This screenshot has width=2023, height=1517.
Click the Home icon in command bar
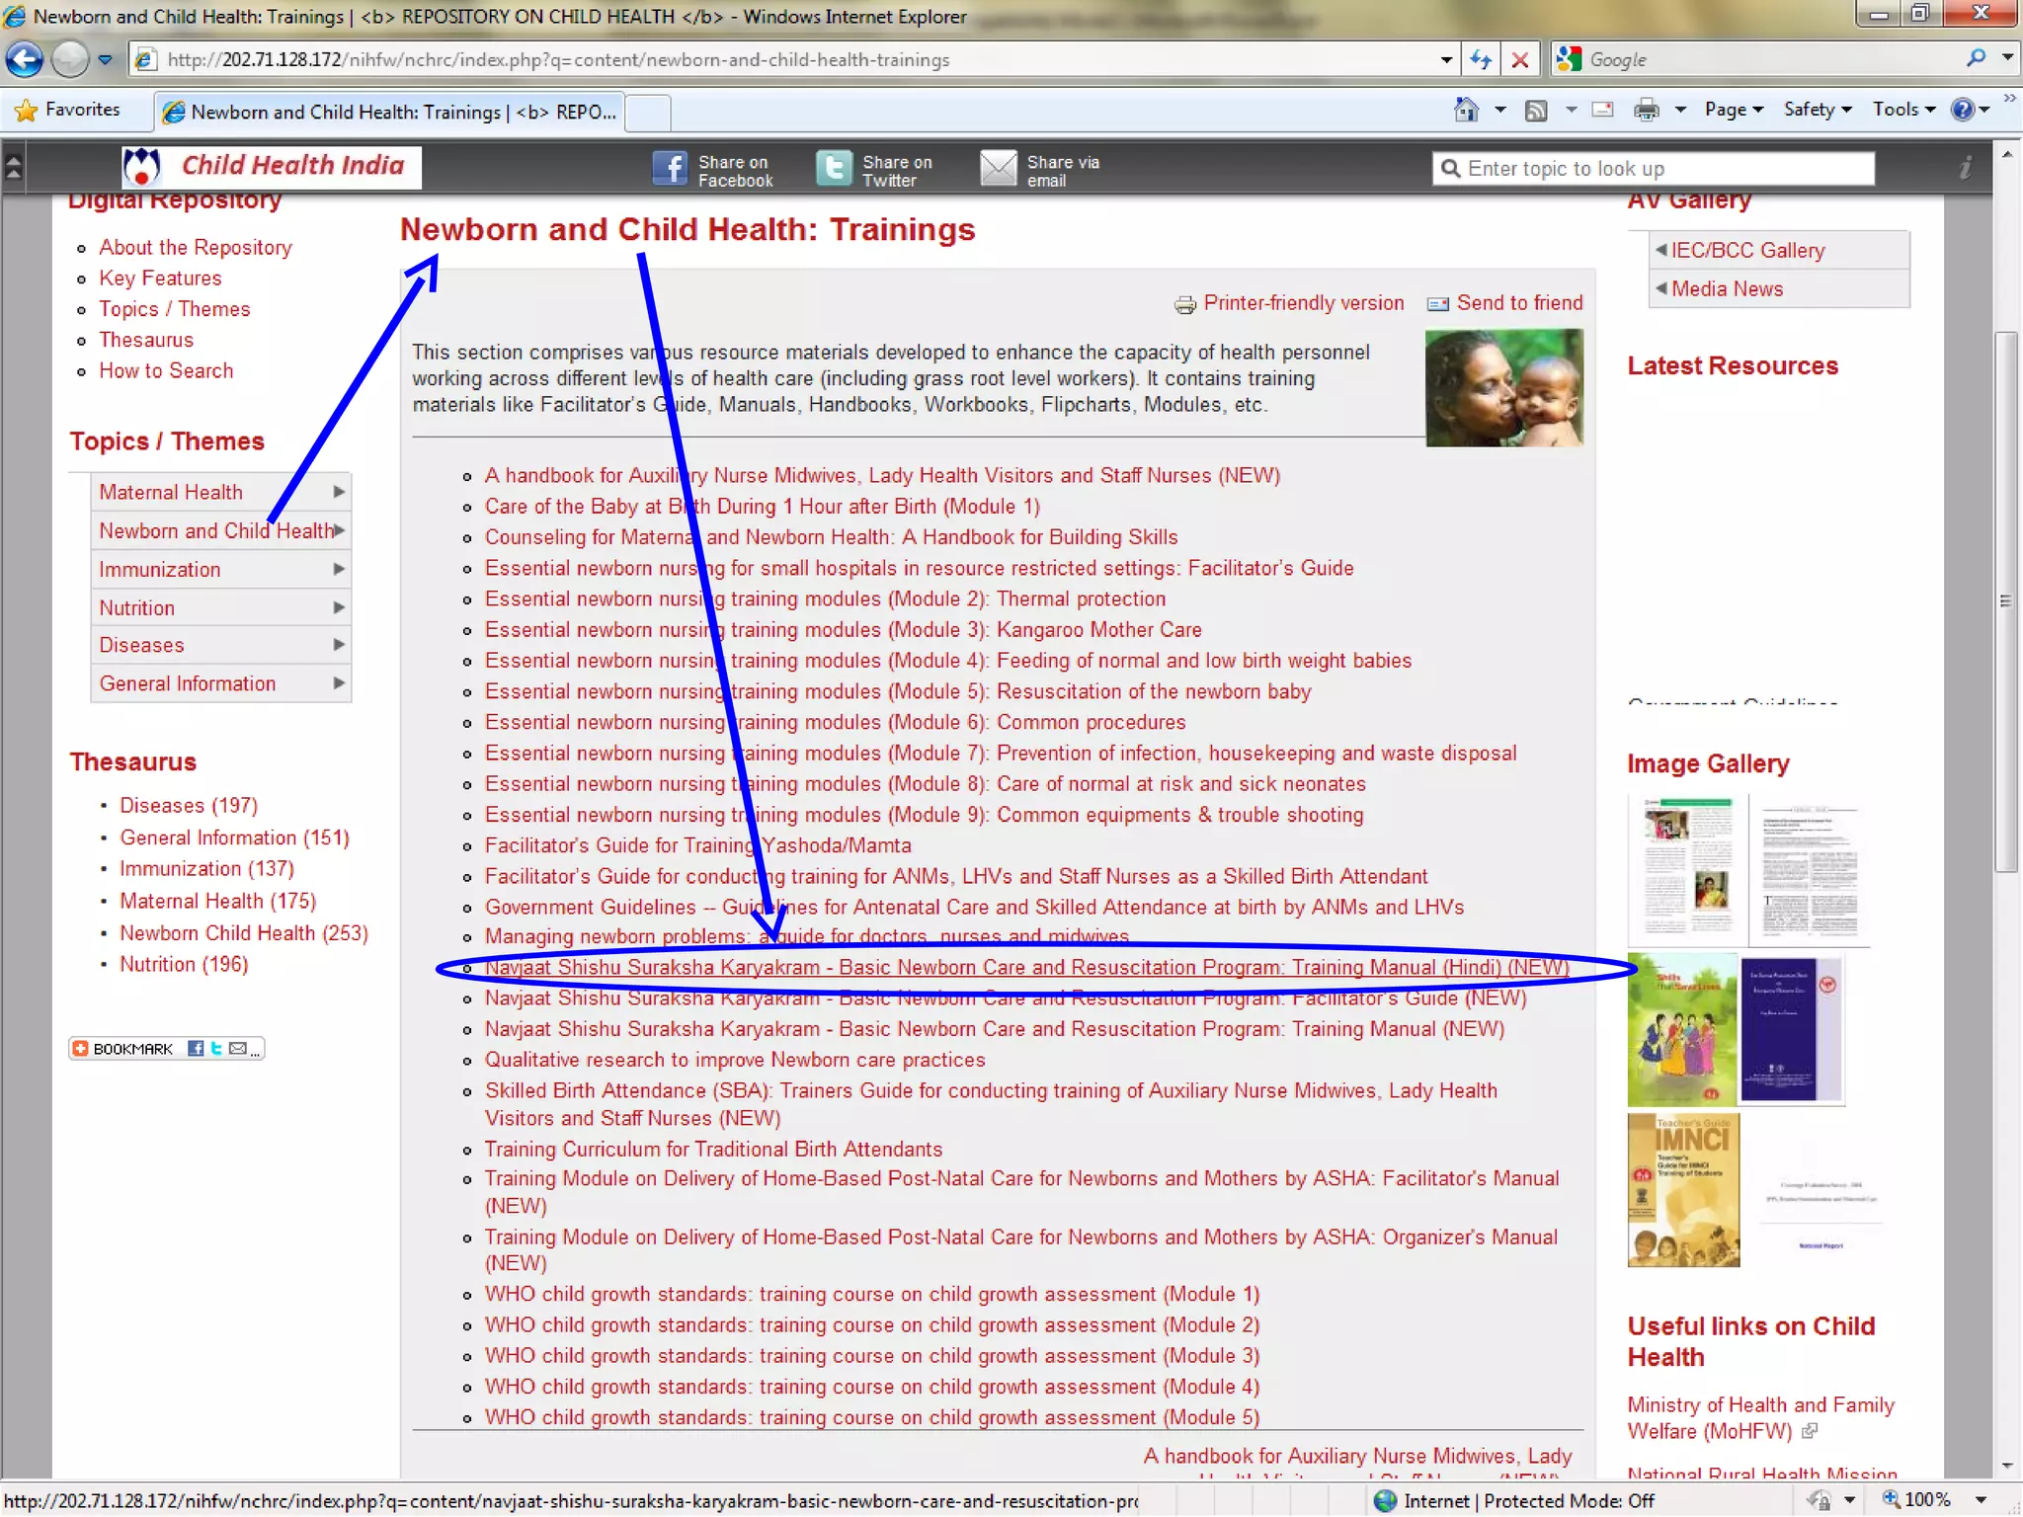(x=1467, y=110)
